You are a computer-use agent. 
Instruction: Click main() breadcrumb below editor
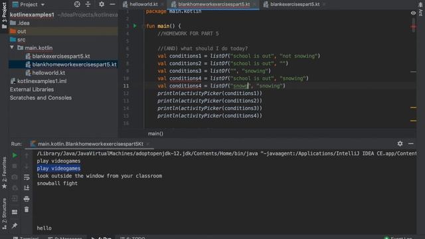(155, 133)
